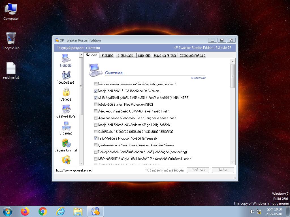Open the multimedia music-note category in sidebar
This screenshot has width=290, height=217.
coord(66,77)
